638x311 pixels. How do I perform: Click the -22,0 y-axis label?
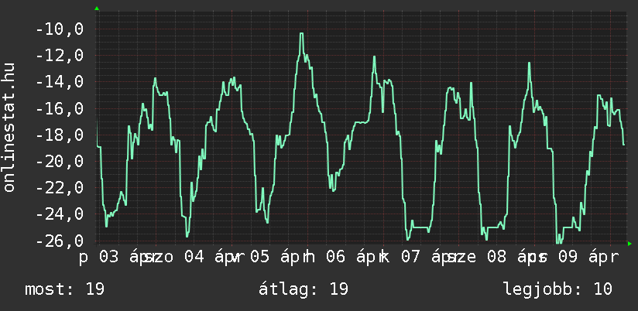pos(59,188)
